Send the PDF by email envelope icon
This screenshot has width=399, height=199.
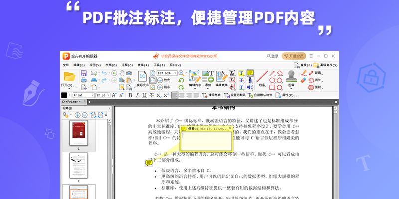point(94,73)
